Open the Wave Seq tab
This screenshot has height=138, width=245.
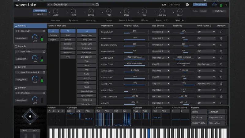[91, 21]
